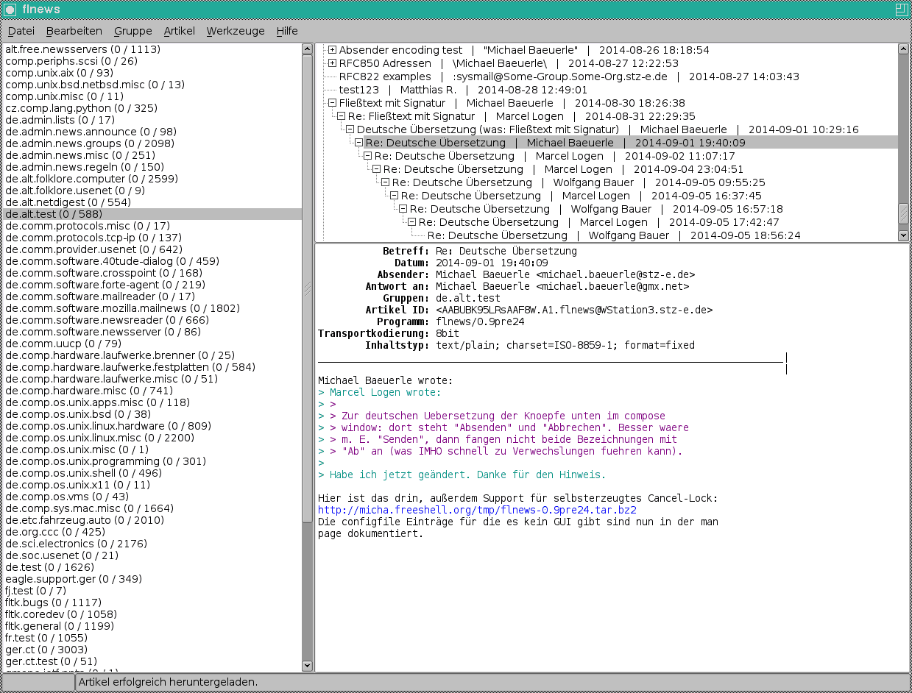The width and height of the screenshot is (912, 693).
Task: Click the group list scroll-down arrow
Action: 307,666
